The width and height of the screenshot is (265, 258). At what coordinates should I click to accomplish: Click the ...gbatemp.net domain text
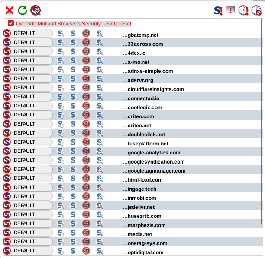coord(141,35)
